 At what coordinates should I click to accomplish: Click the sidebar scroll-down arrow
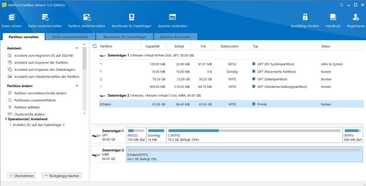coord(84,113)
